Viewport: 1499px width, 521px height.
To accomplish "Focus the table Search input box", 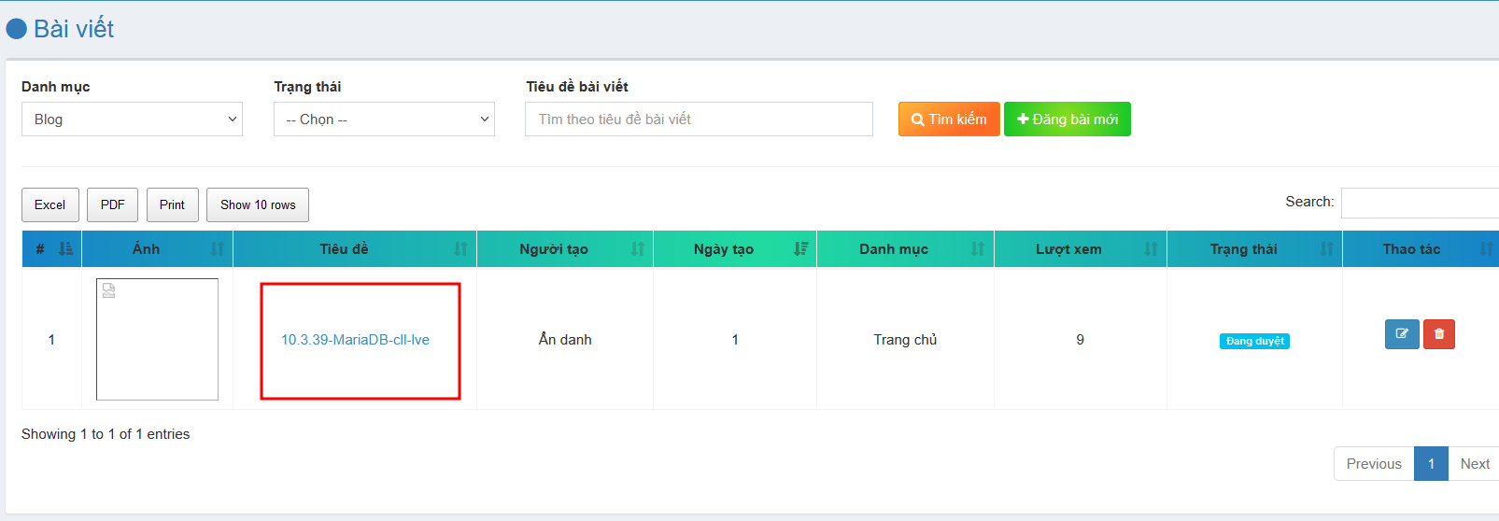I will tap(1420, 203).
